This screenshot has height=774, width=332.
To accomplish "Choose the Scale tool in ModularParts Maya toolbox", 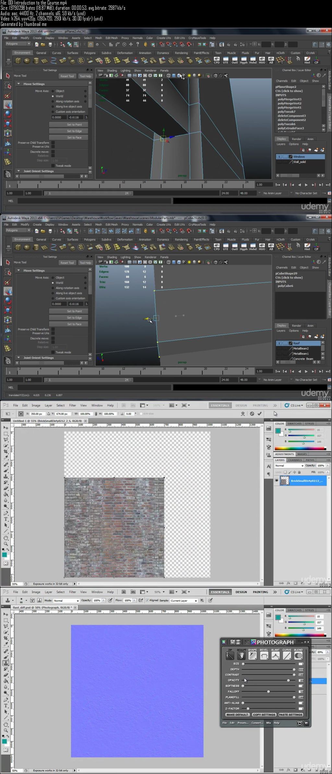I will pyautogui.click(x=8, y=310).
